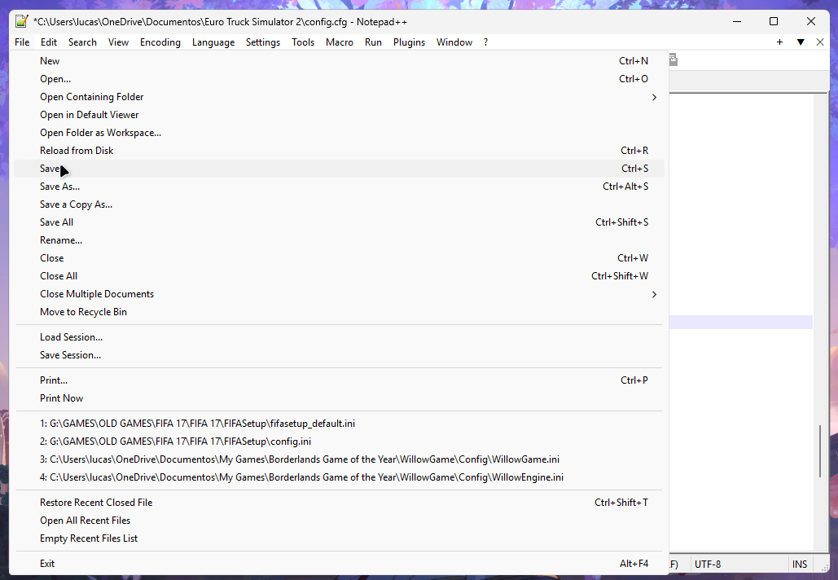Choose Save All menu entry
Screen dimensions: 838x580
coord(340,222)
